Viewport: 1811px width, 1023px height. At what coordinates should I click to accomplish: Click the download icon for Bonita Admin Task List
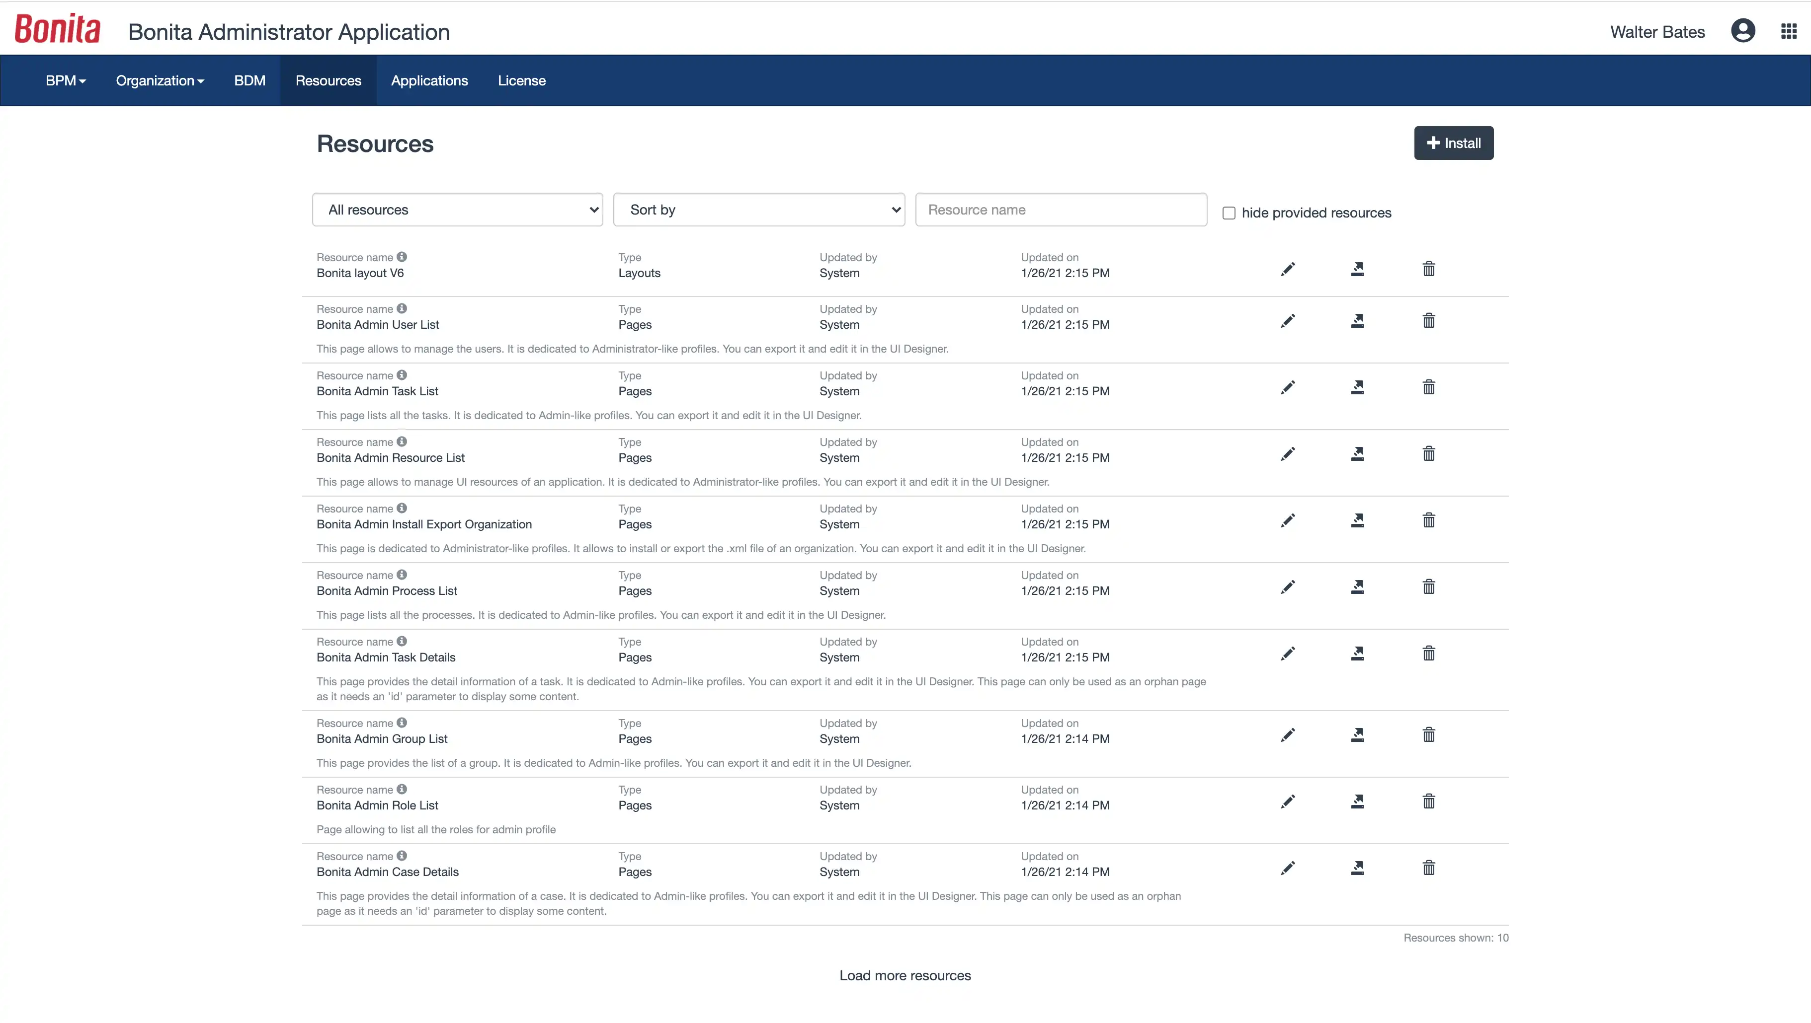pos(1358,386)
